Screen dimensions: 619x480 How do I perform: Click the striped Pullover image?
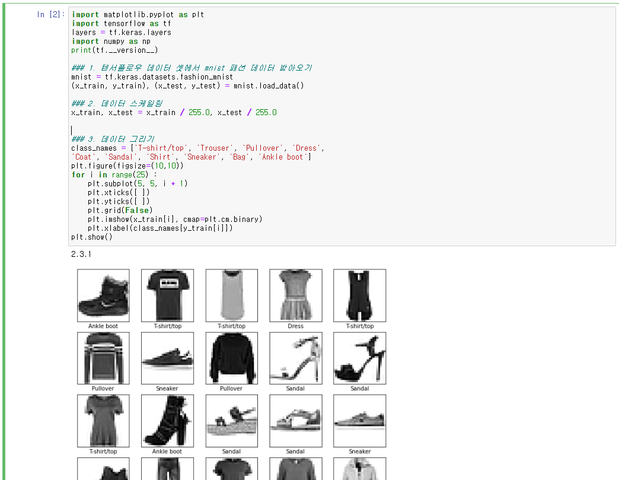(103, 358)
